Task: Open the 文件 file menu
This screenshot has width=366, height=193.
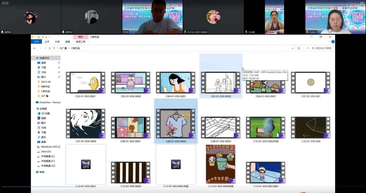Action: (36, 42)
